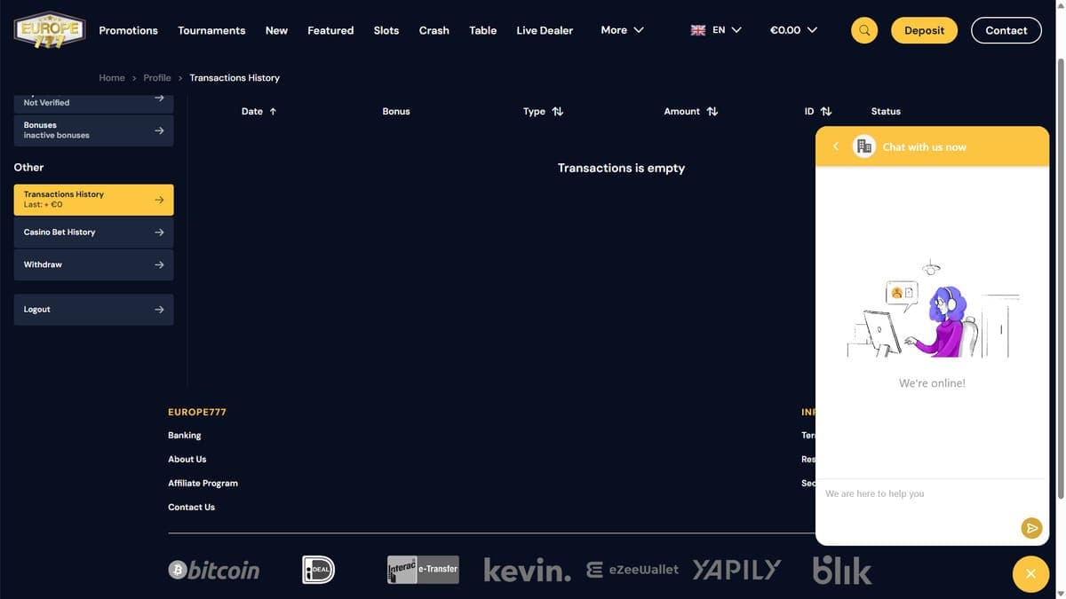Image resolution: width=1066 pixels, height=599 pixels.
Task: Open the Slots menu item
Action: tap(386, 30)
